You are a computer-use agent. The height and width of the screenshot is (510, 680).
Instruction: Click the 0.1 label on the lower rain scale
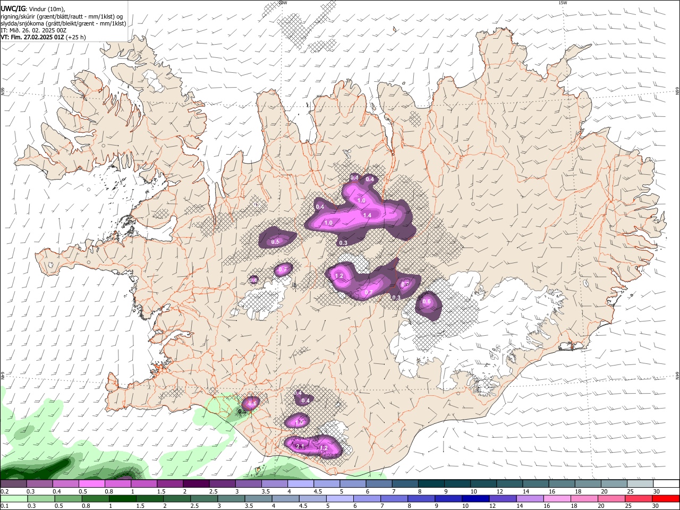[4, 506]
